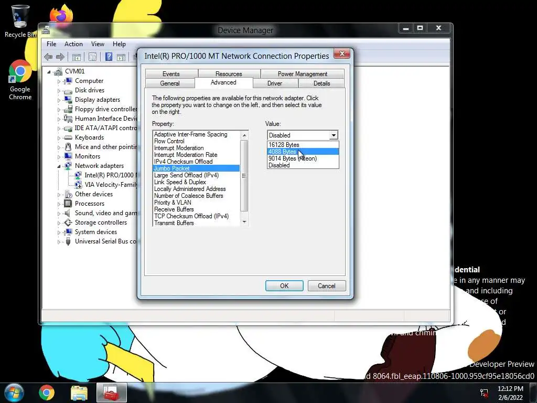This screenshot has width=537, height=403.
Task: Click the property list scroll up arrow
Action: coord(244,135)
